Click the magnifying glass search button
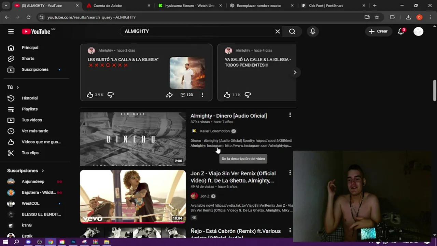The height and width of the screenshot is (246, 437). click(292, 31)
